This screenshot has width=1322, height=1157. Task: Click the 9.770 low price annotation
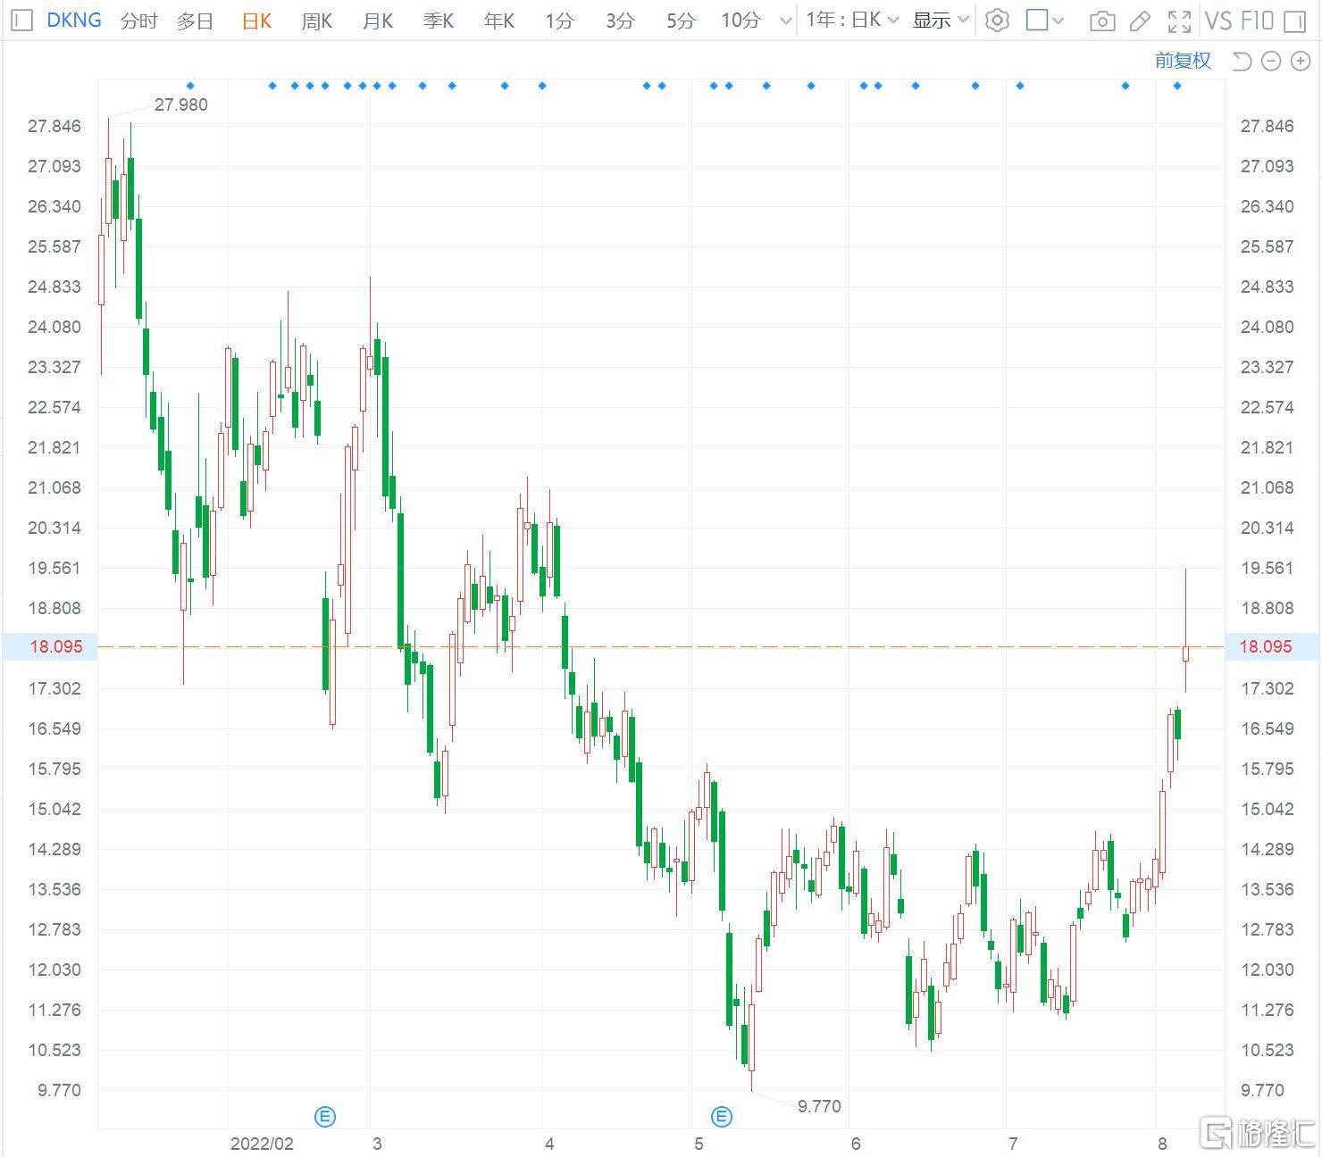[x=819, y=1106]
